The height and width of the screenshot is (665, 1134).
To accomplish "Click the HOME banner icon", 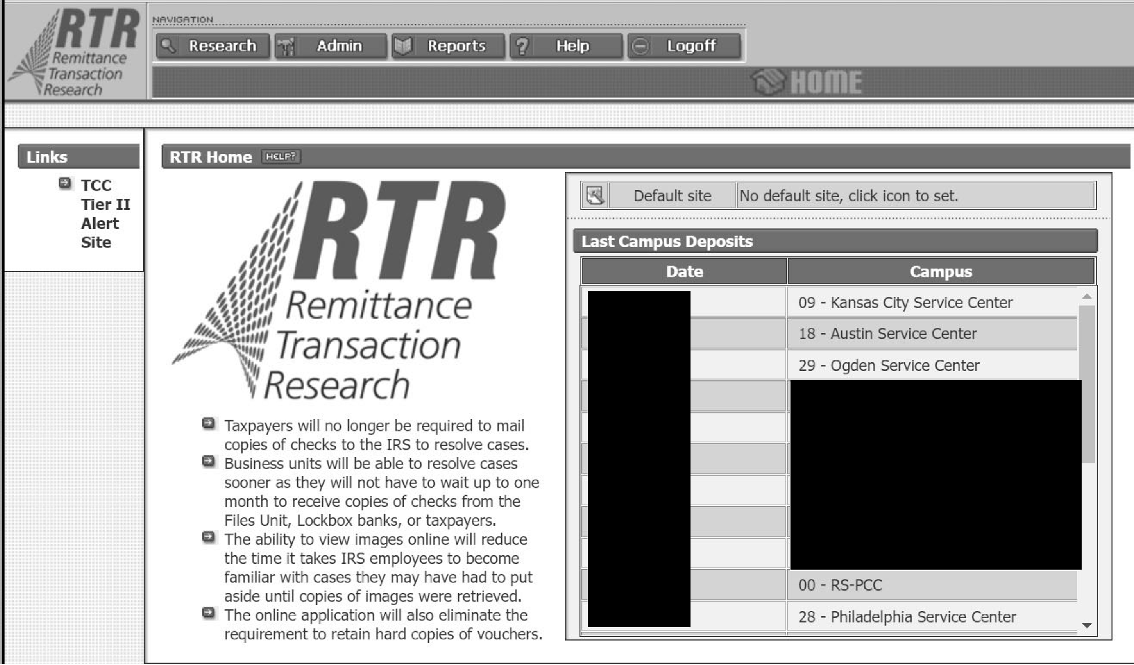I will point(768,82).
